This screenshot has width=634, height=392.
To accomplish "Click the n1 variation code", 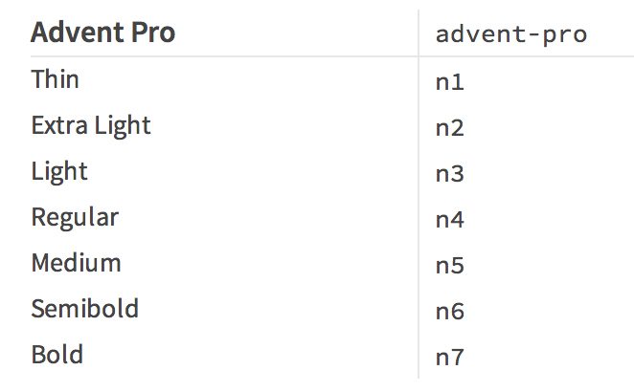I will click(449, 82).
